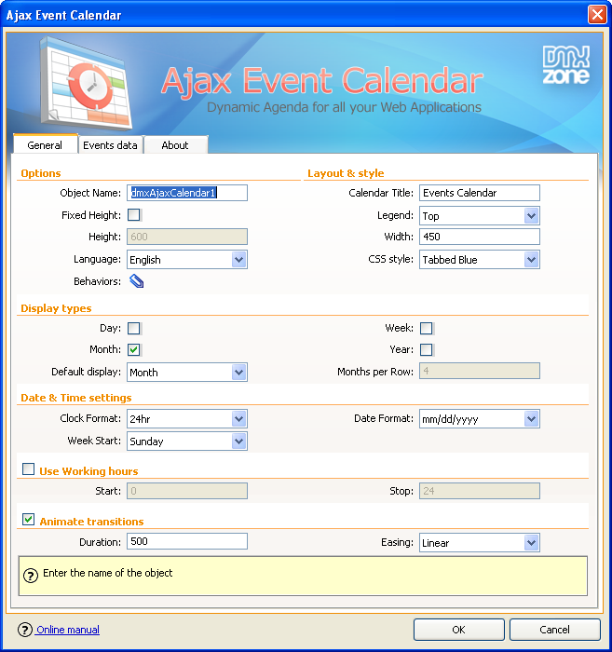
Task: Click the working hours Stop field
Action: [x=480, y=491]
